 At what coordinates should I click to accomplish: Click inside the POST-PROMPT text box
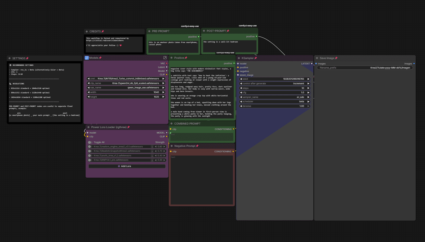tap(230, 46)
